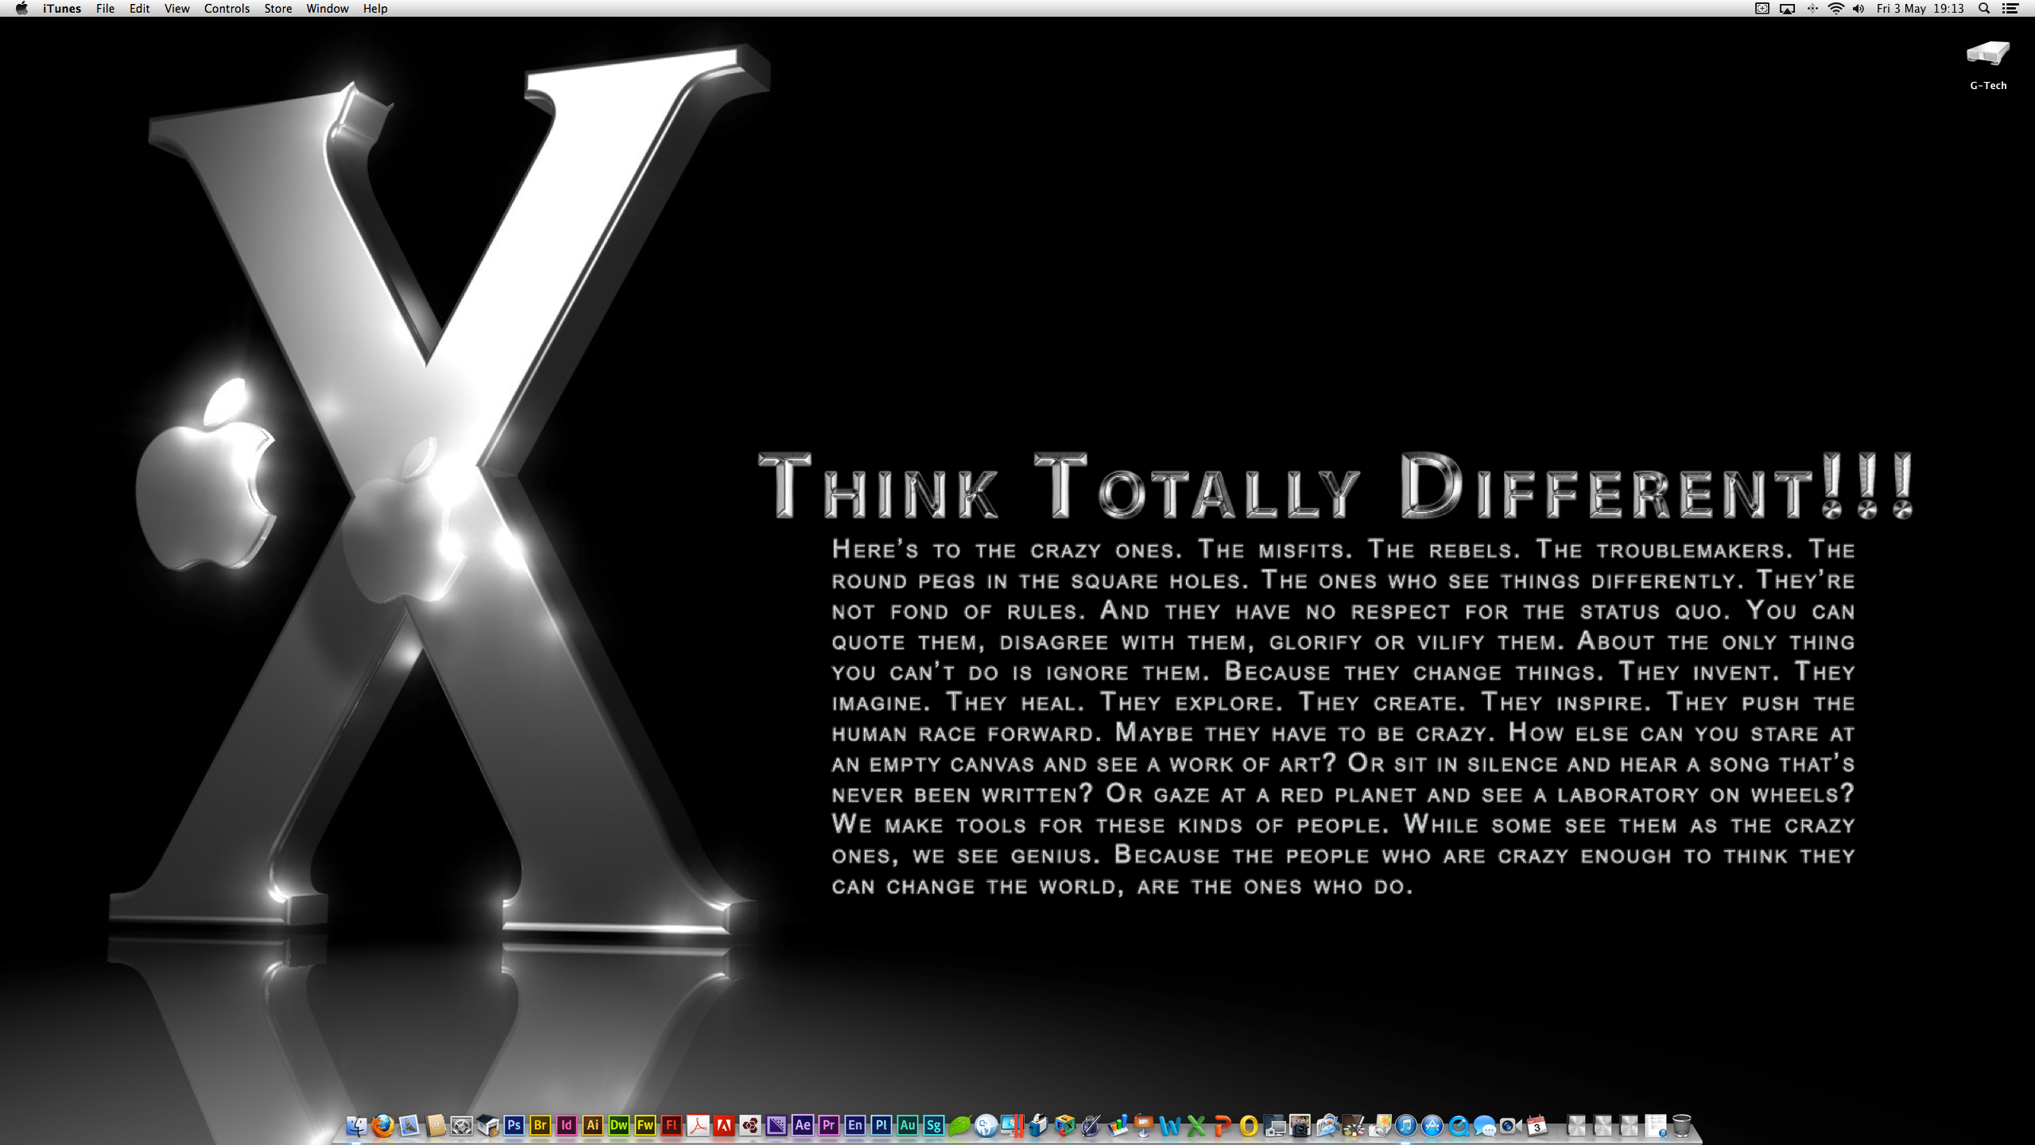
Task: Launch Adobe Illustrator (Ai) from Dock
Action: (592, 1125)
